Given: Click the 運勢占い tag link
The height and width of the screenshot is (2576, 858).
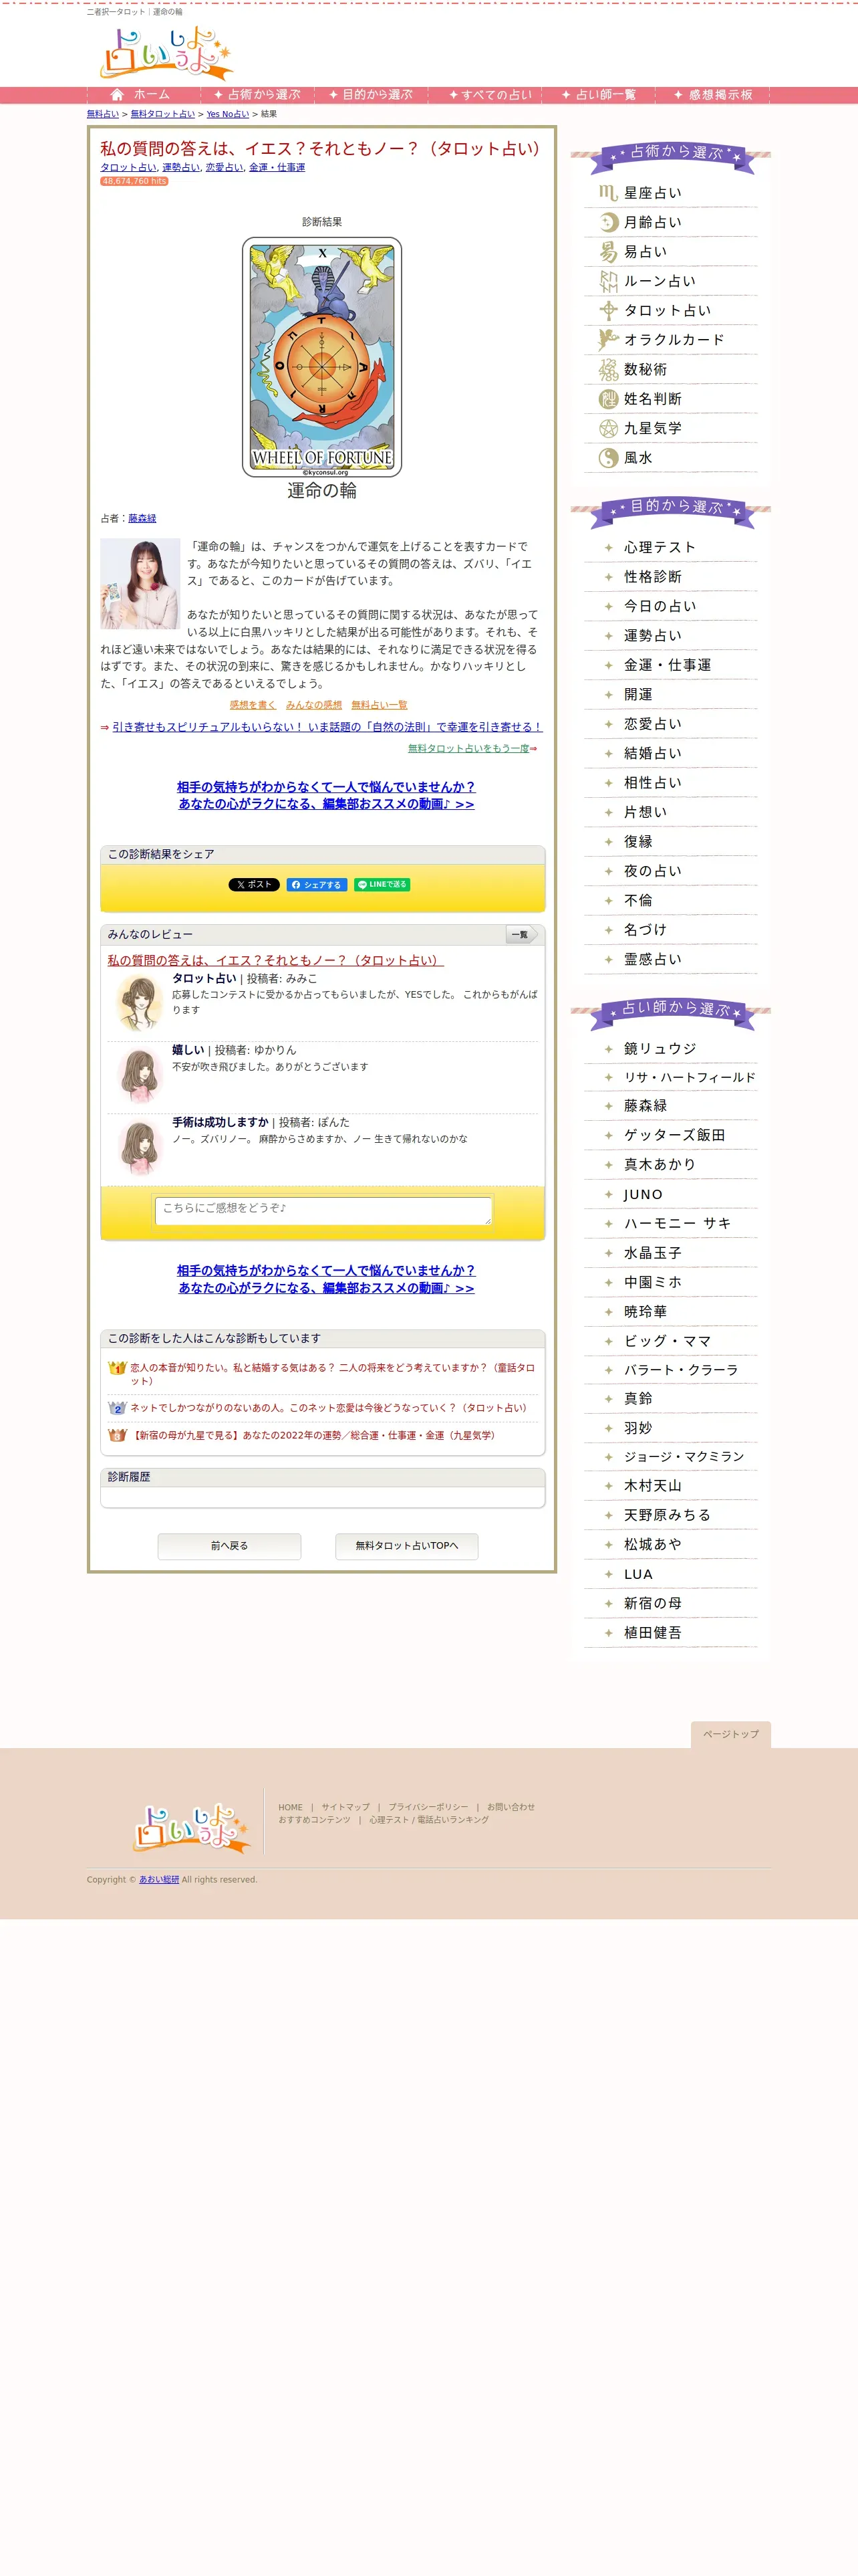Looking at the screenshot, I should (x=181, y=167).
